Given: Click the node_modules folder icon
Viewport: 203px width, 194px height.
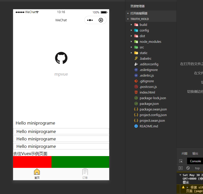Looking at the screenshot, I should coord(136,42).
